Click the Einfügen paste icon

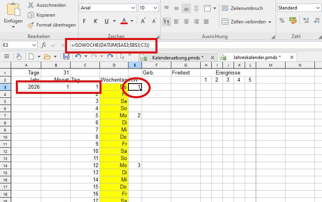click(x=13, y=9)
